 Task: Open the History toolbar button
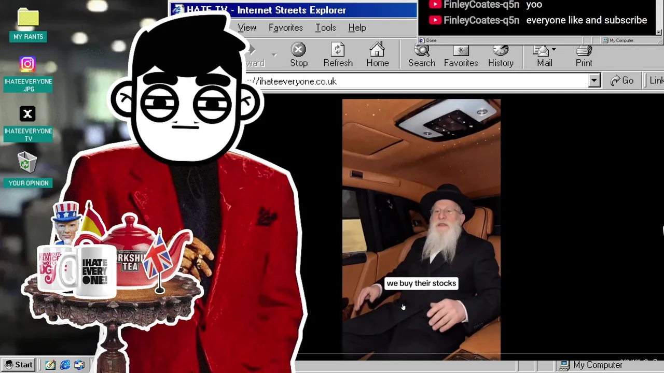pyautogui.click(x=501, y=56)
